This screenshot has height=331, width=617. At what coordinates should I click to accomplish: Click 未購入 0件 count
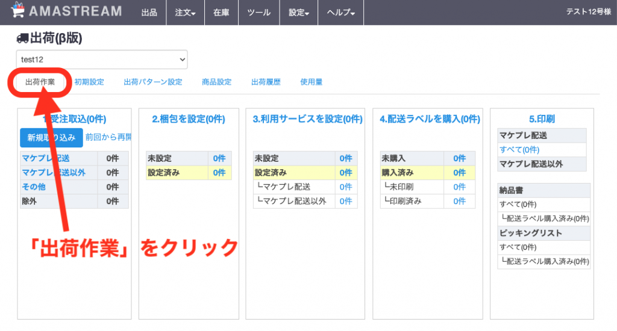pyautogui.click(x=459, y=158)
